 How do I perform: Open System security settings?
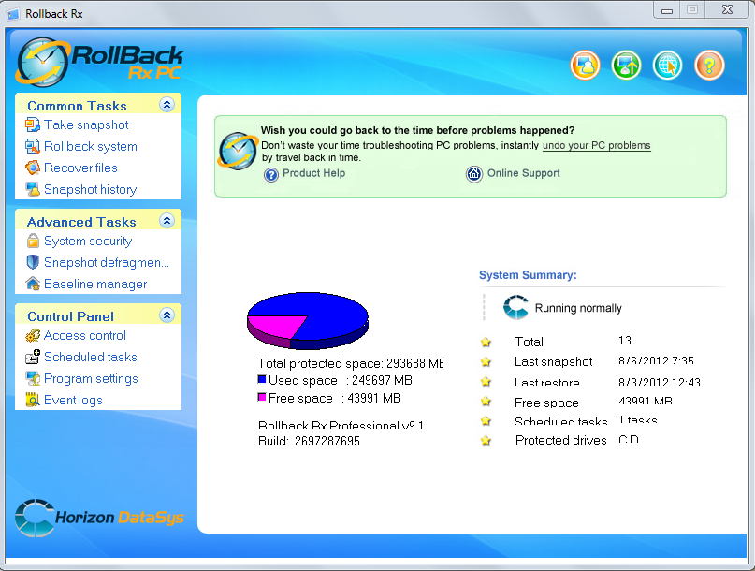(x=88, y=241)
